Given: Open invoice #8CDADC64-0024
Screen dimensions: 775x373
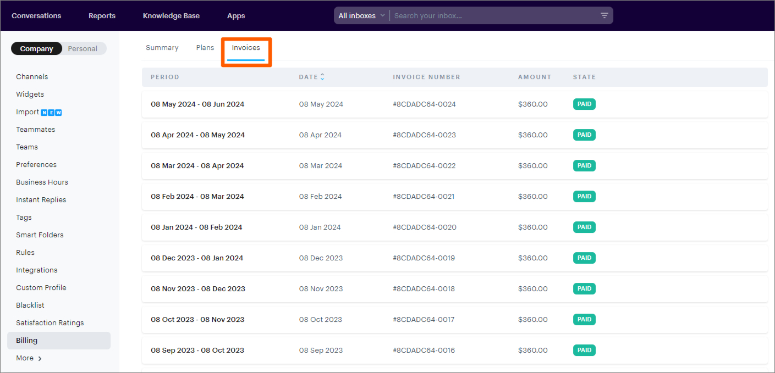Looking at the screenshot, I should (x=424, y=104).
